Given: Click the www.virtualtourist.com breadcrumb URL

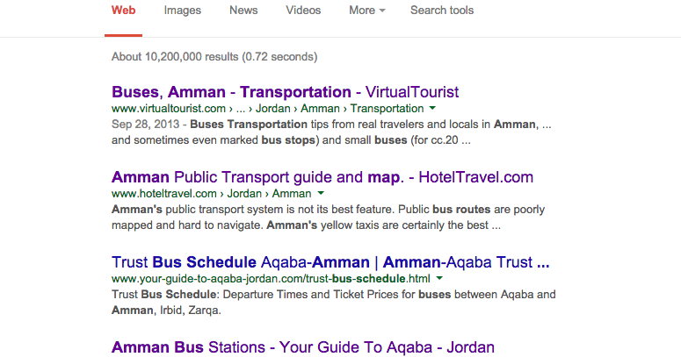Looking at the screenshot, I should (x=267, y=109).
